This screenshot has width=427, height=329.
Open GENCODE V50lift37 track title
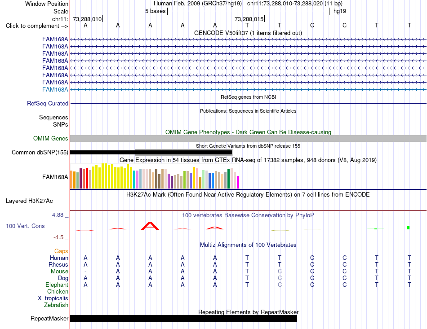(x=248, y=33)
